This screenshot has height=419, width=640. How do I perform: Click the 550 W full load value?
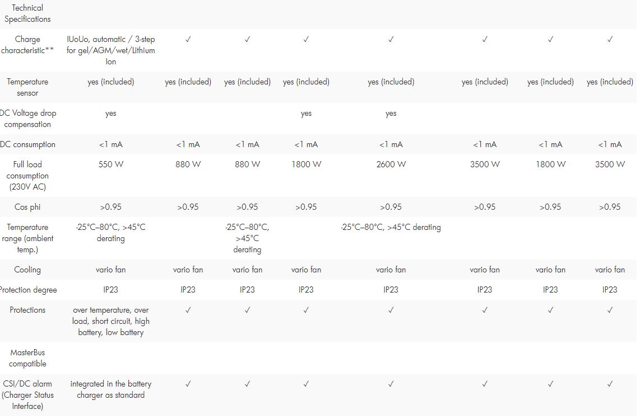111,164
